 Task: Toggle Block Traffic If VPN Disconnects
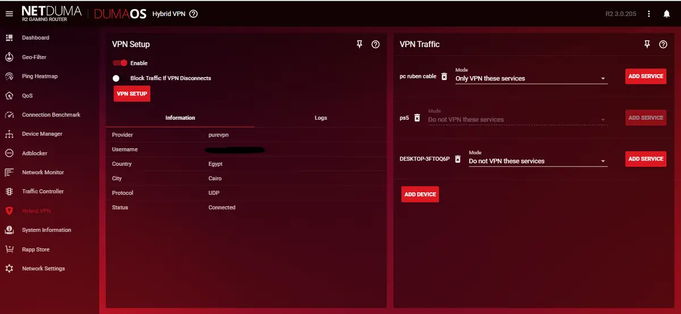119,78
